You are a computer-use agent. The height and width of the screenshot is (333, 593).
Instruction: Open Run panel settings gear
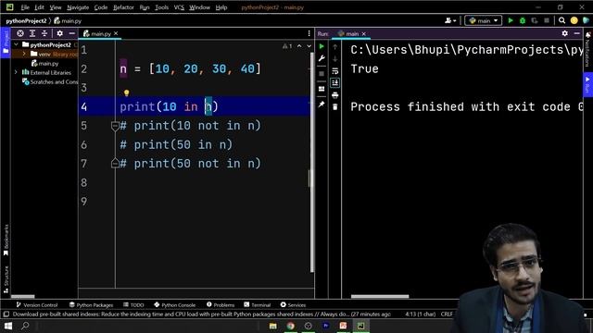pos(564,33)
